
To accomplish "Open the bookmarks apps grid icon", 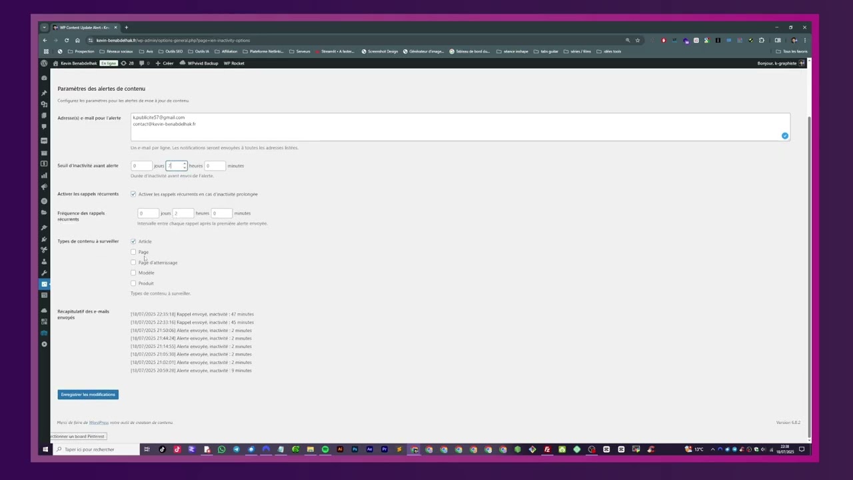I will [46, 51].
